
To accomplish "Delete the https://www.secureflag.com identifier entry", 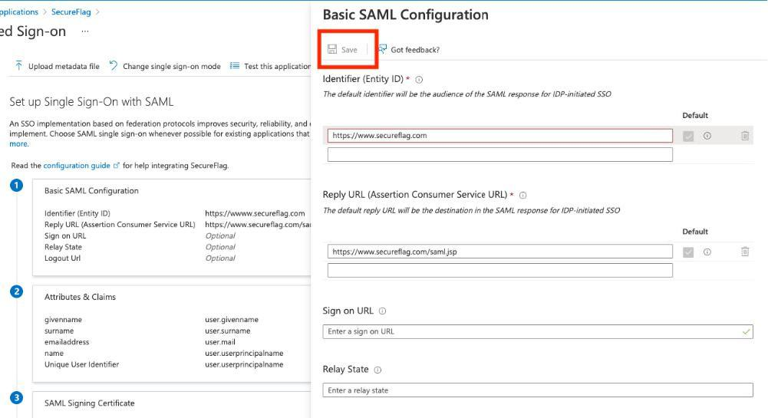I will [745, 136].
